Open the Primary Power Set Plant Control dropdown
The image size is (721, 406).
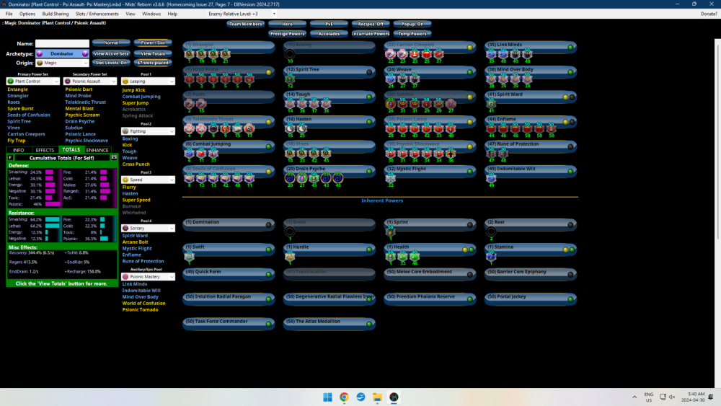pyautogui.click(x=32, y=81)
